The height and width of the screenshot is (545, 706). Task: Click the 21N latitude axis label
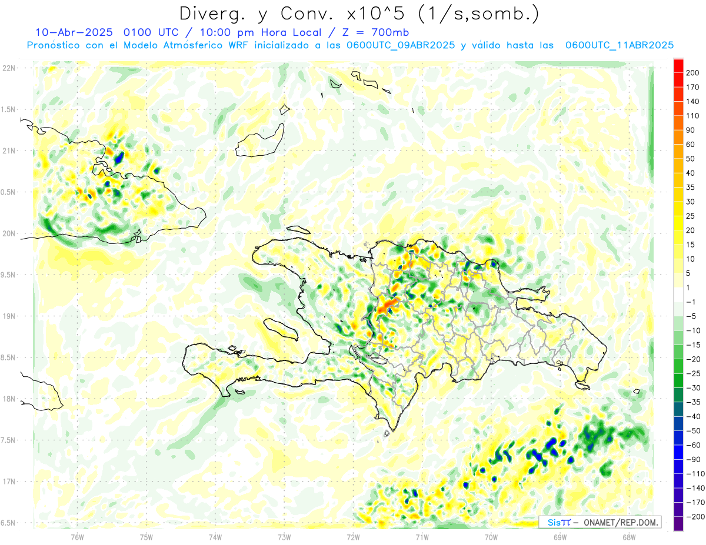coord(9,151)
